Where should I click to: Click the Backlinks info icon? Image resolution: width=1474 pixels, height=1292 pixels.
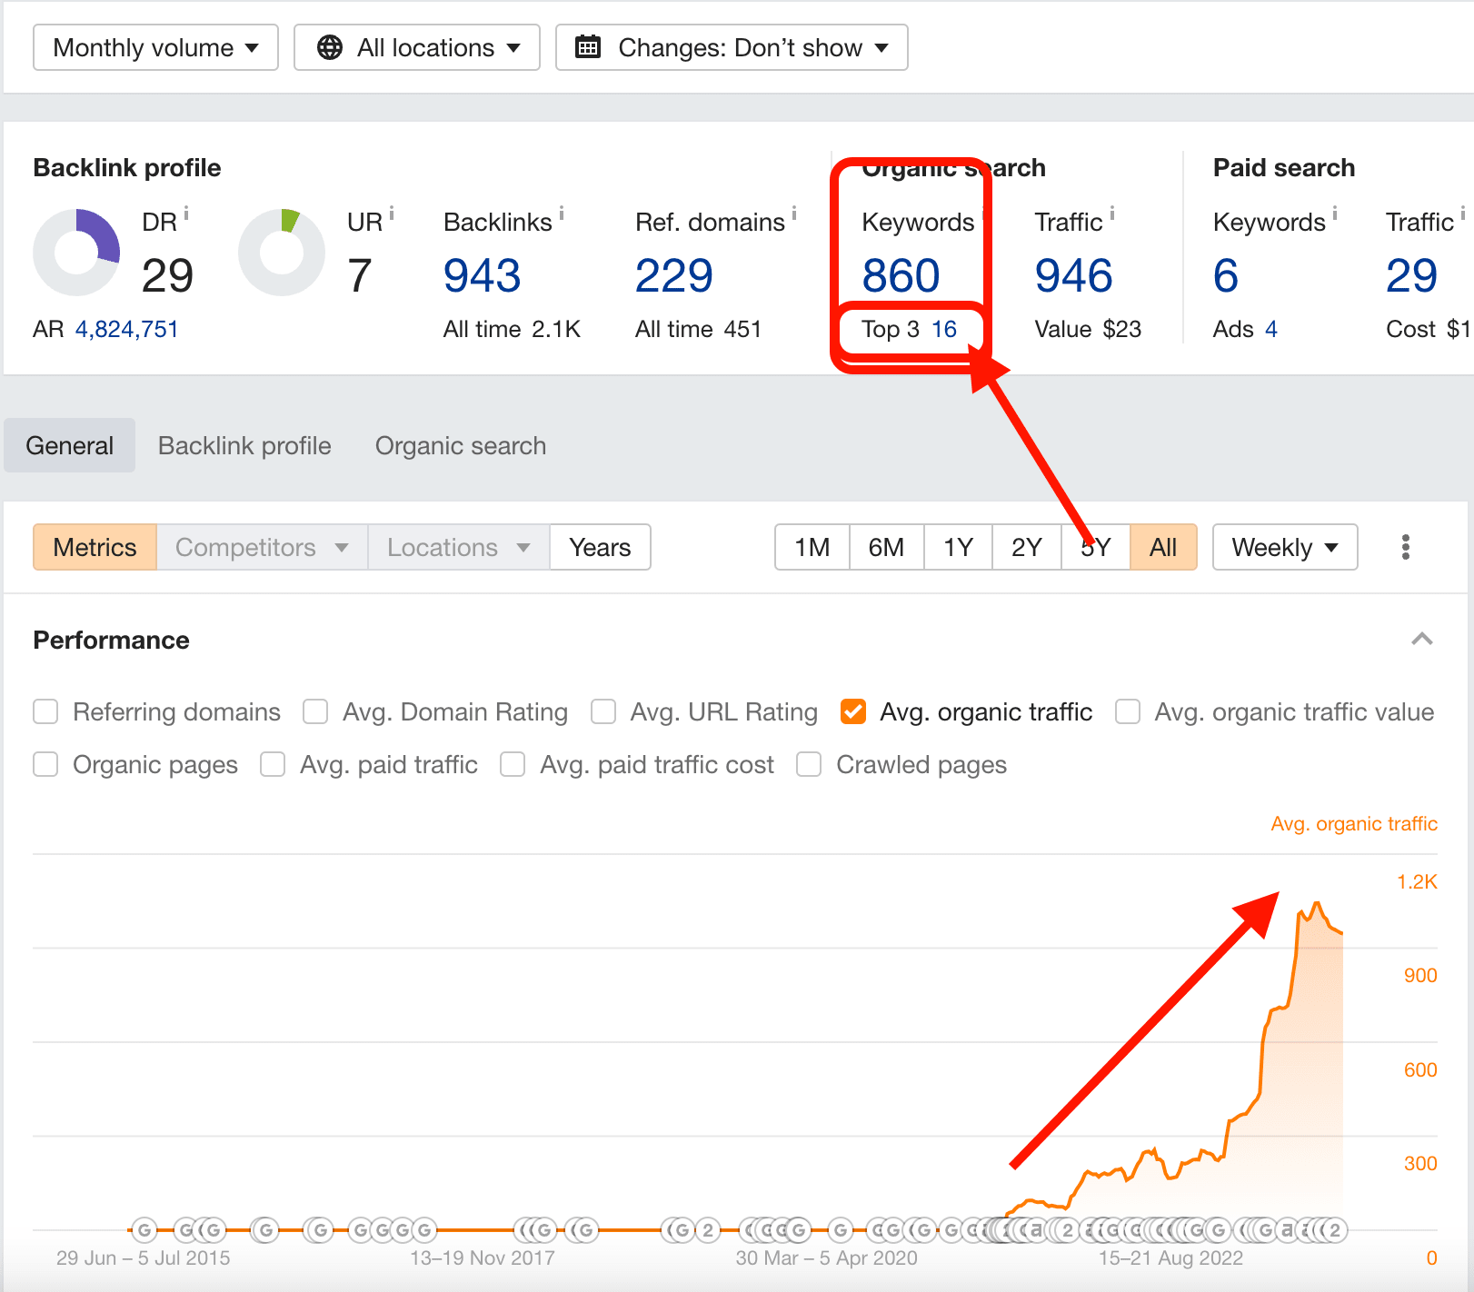pos(562,214)
